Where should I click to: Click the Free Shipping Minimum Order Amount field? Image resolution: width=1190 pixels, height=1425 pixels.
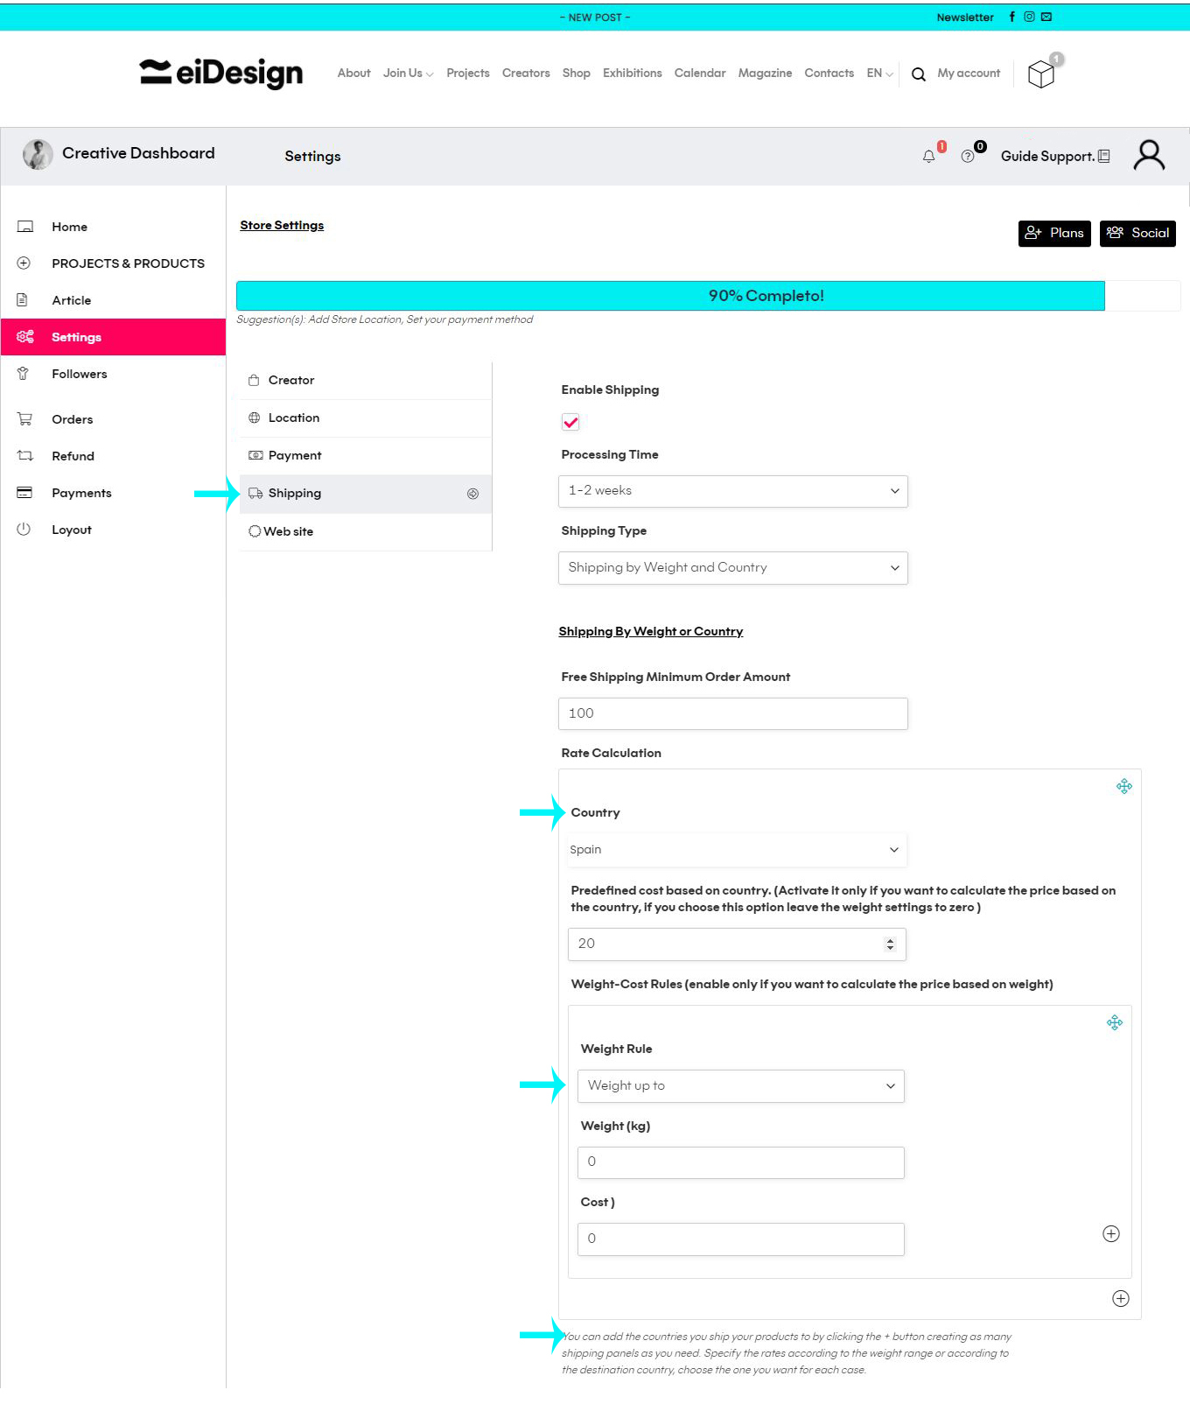[732, 714]
